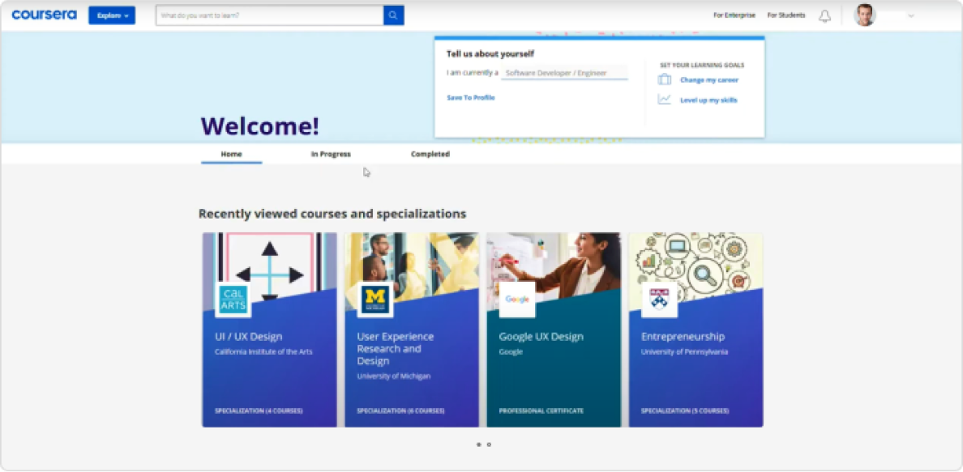Image resolution: width=963 pixels, height=472 pixels.
Task: Click the CalArts logo badge
Action: tap(233, 300)
